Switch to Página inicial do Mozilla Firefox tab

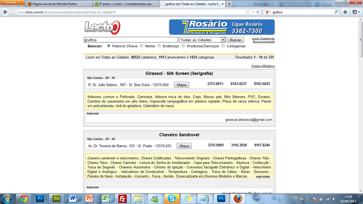point(59,4)
